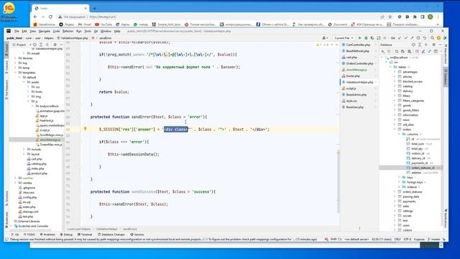
Task: Expand the keys node under orders
Action: tap(400, 178)
